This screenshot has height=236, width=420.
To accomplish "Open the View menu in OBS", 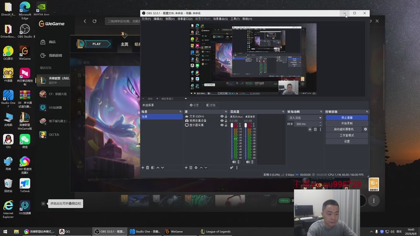I will 170,19.
